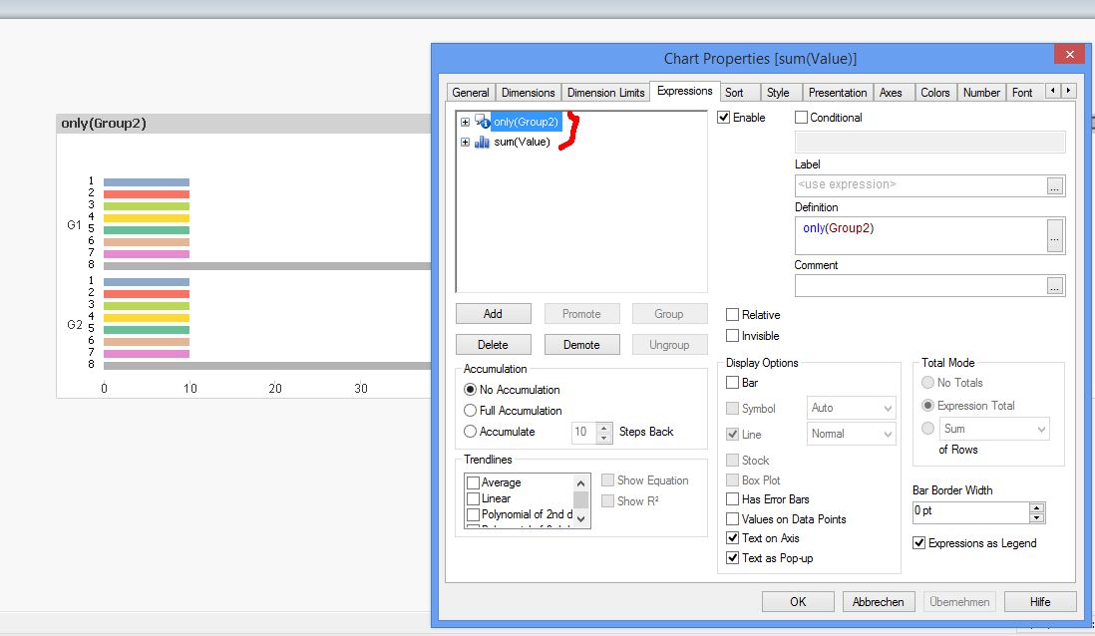Select Full Accumulation radio button

470,411
